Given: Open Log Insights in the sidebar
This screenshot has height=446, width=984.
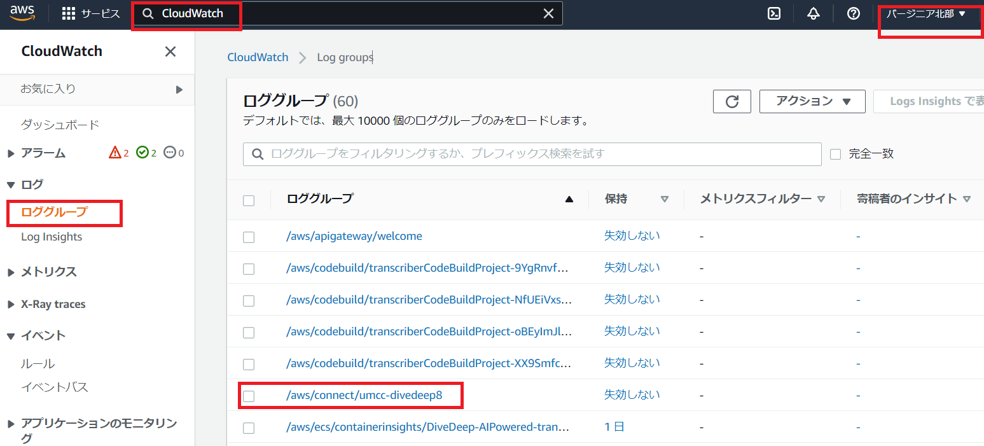Looking at the screenshot, I should point(52,237).
